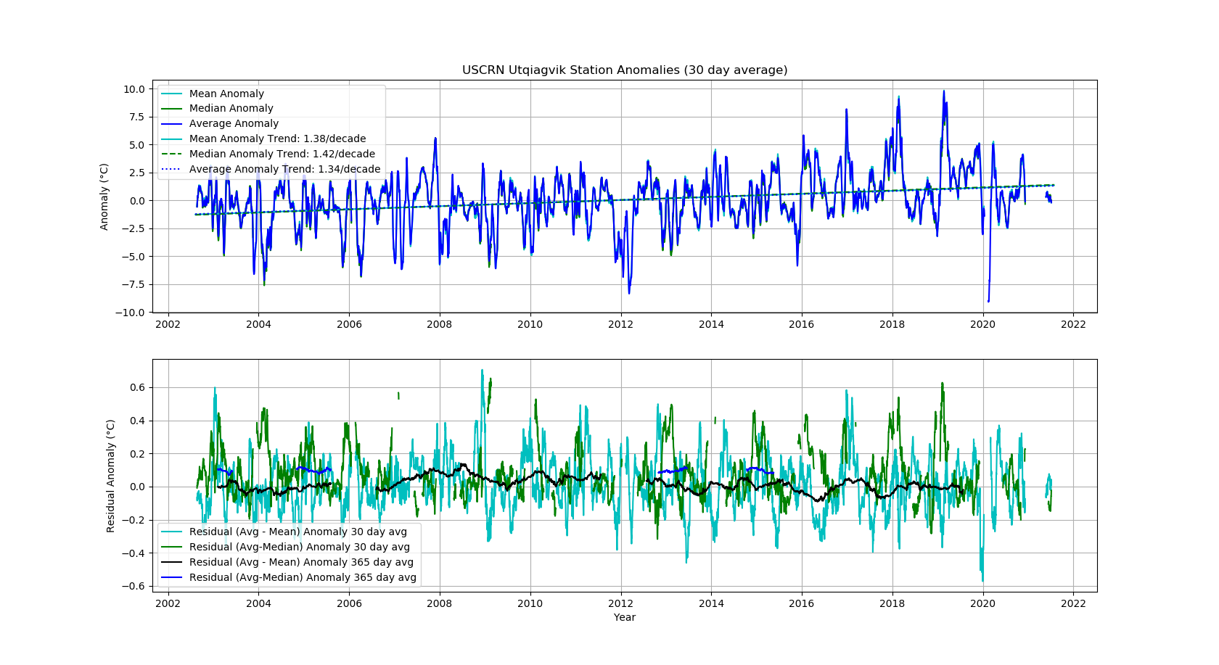This screenshot has height=665, width=1219.
Task: Click 'Residual (Avg-Median) Anomaly 30 day avg' legend text
Action: 299,548
